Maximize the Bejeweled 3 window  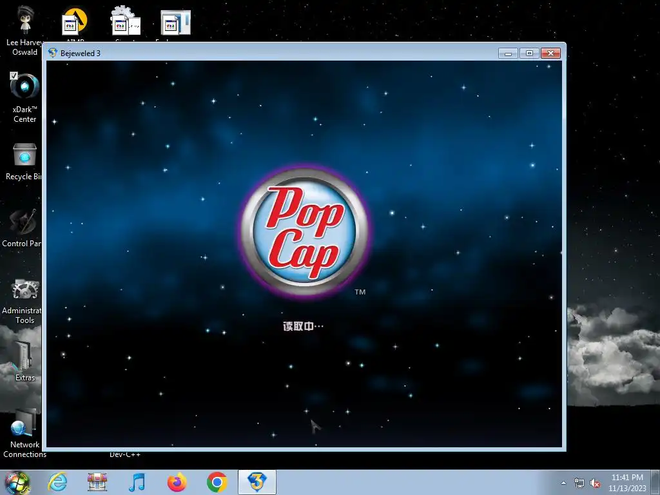529,53
